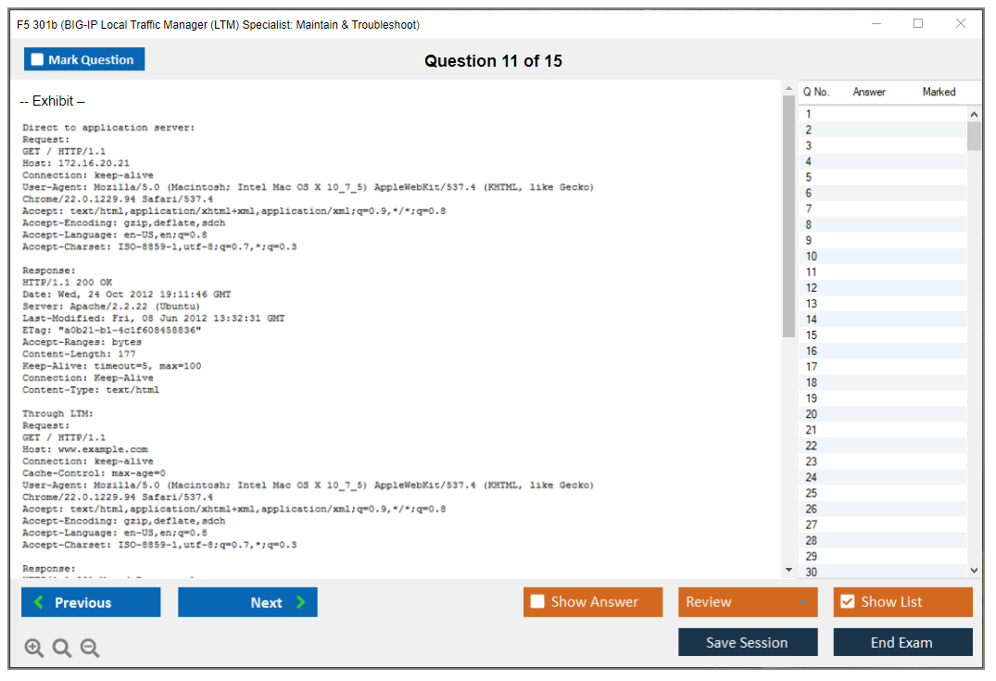Advance with the Next button
The image size is (996, 681).
(x=247, y=602)
